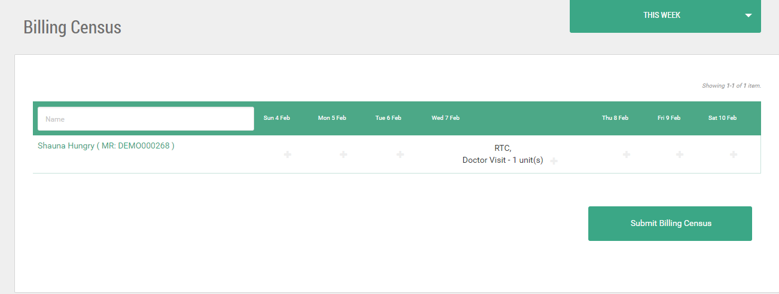This screenshot has height=294, width=779.
Task: Click the Billing Census page heading
Action: tap(72, 27)
